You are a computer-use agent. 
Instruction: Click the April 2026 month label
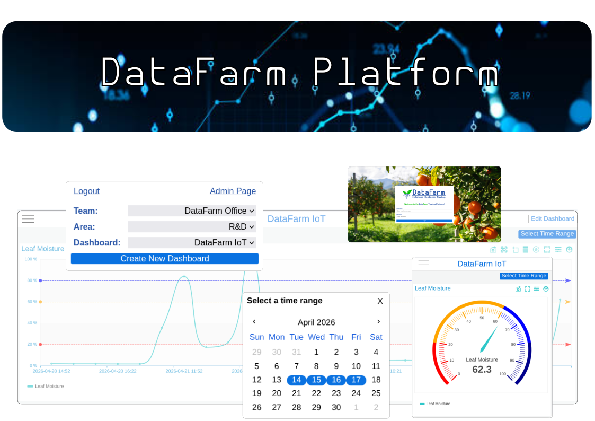pyautogui.click(x=316, y=322)
